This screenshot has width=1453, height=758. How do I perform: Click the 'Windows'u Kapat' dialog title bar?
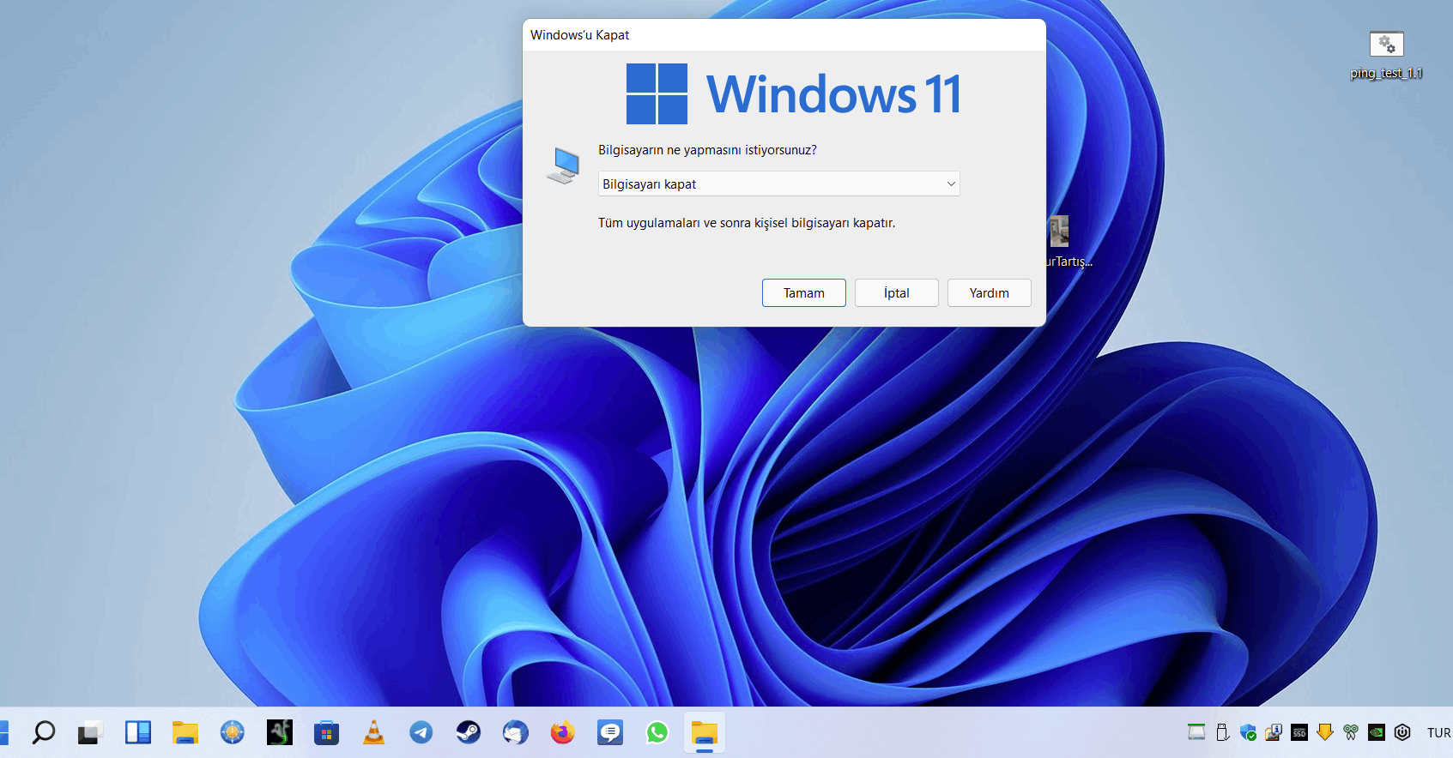(x=784, y=35)
